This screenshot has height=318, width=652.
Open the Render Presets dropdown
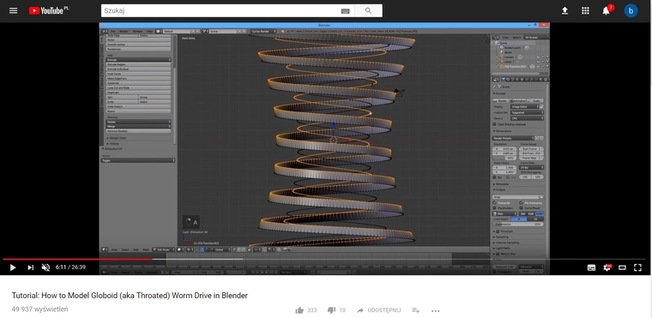point(514,138)
